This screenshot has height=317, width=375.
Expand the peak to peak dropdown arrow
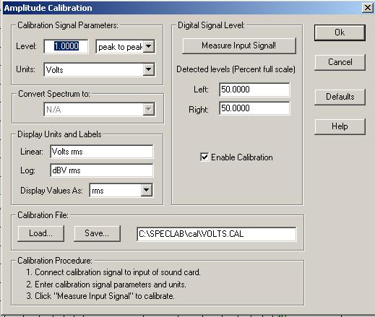[149, 46]
